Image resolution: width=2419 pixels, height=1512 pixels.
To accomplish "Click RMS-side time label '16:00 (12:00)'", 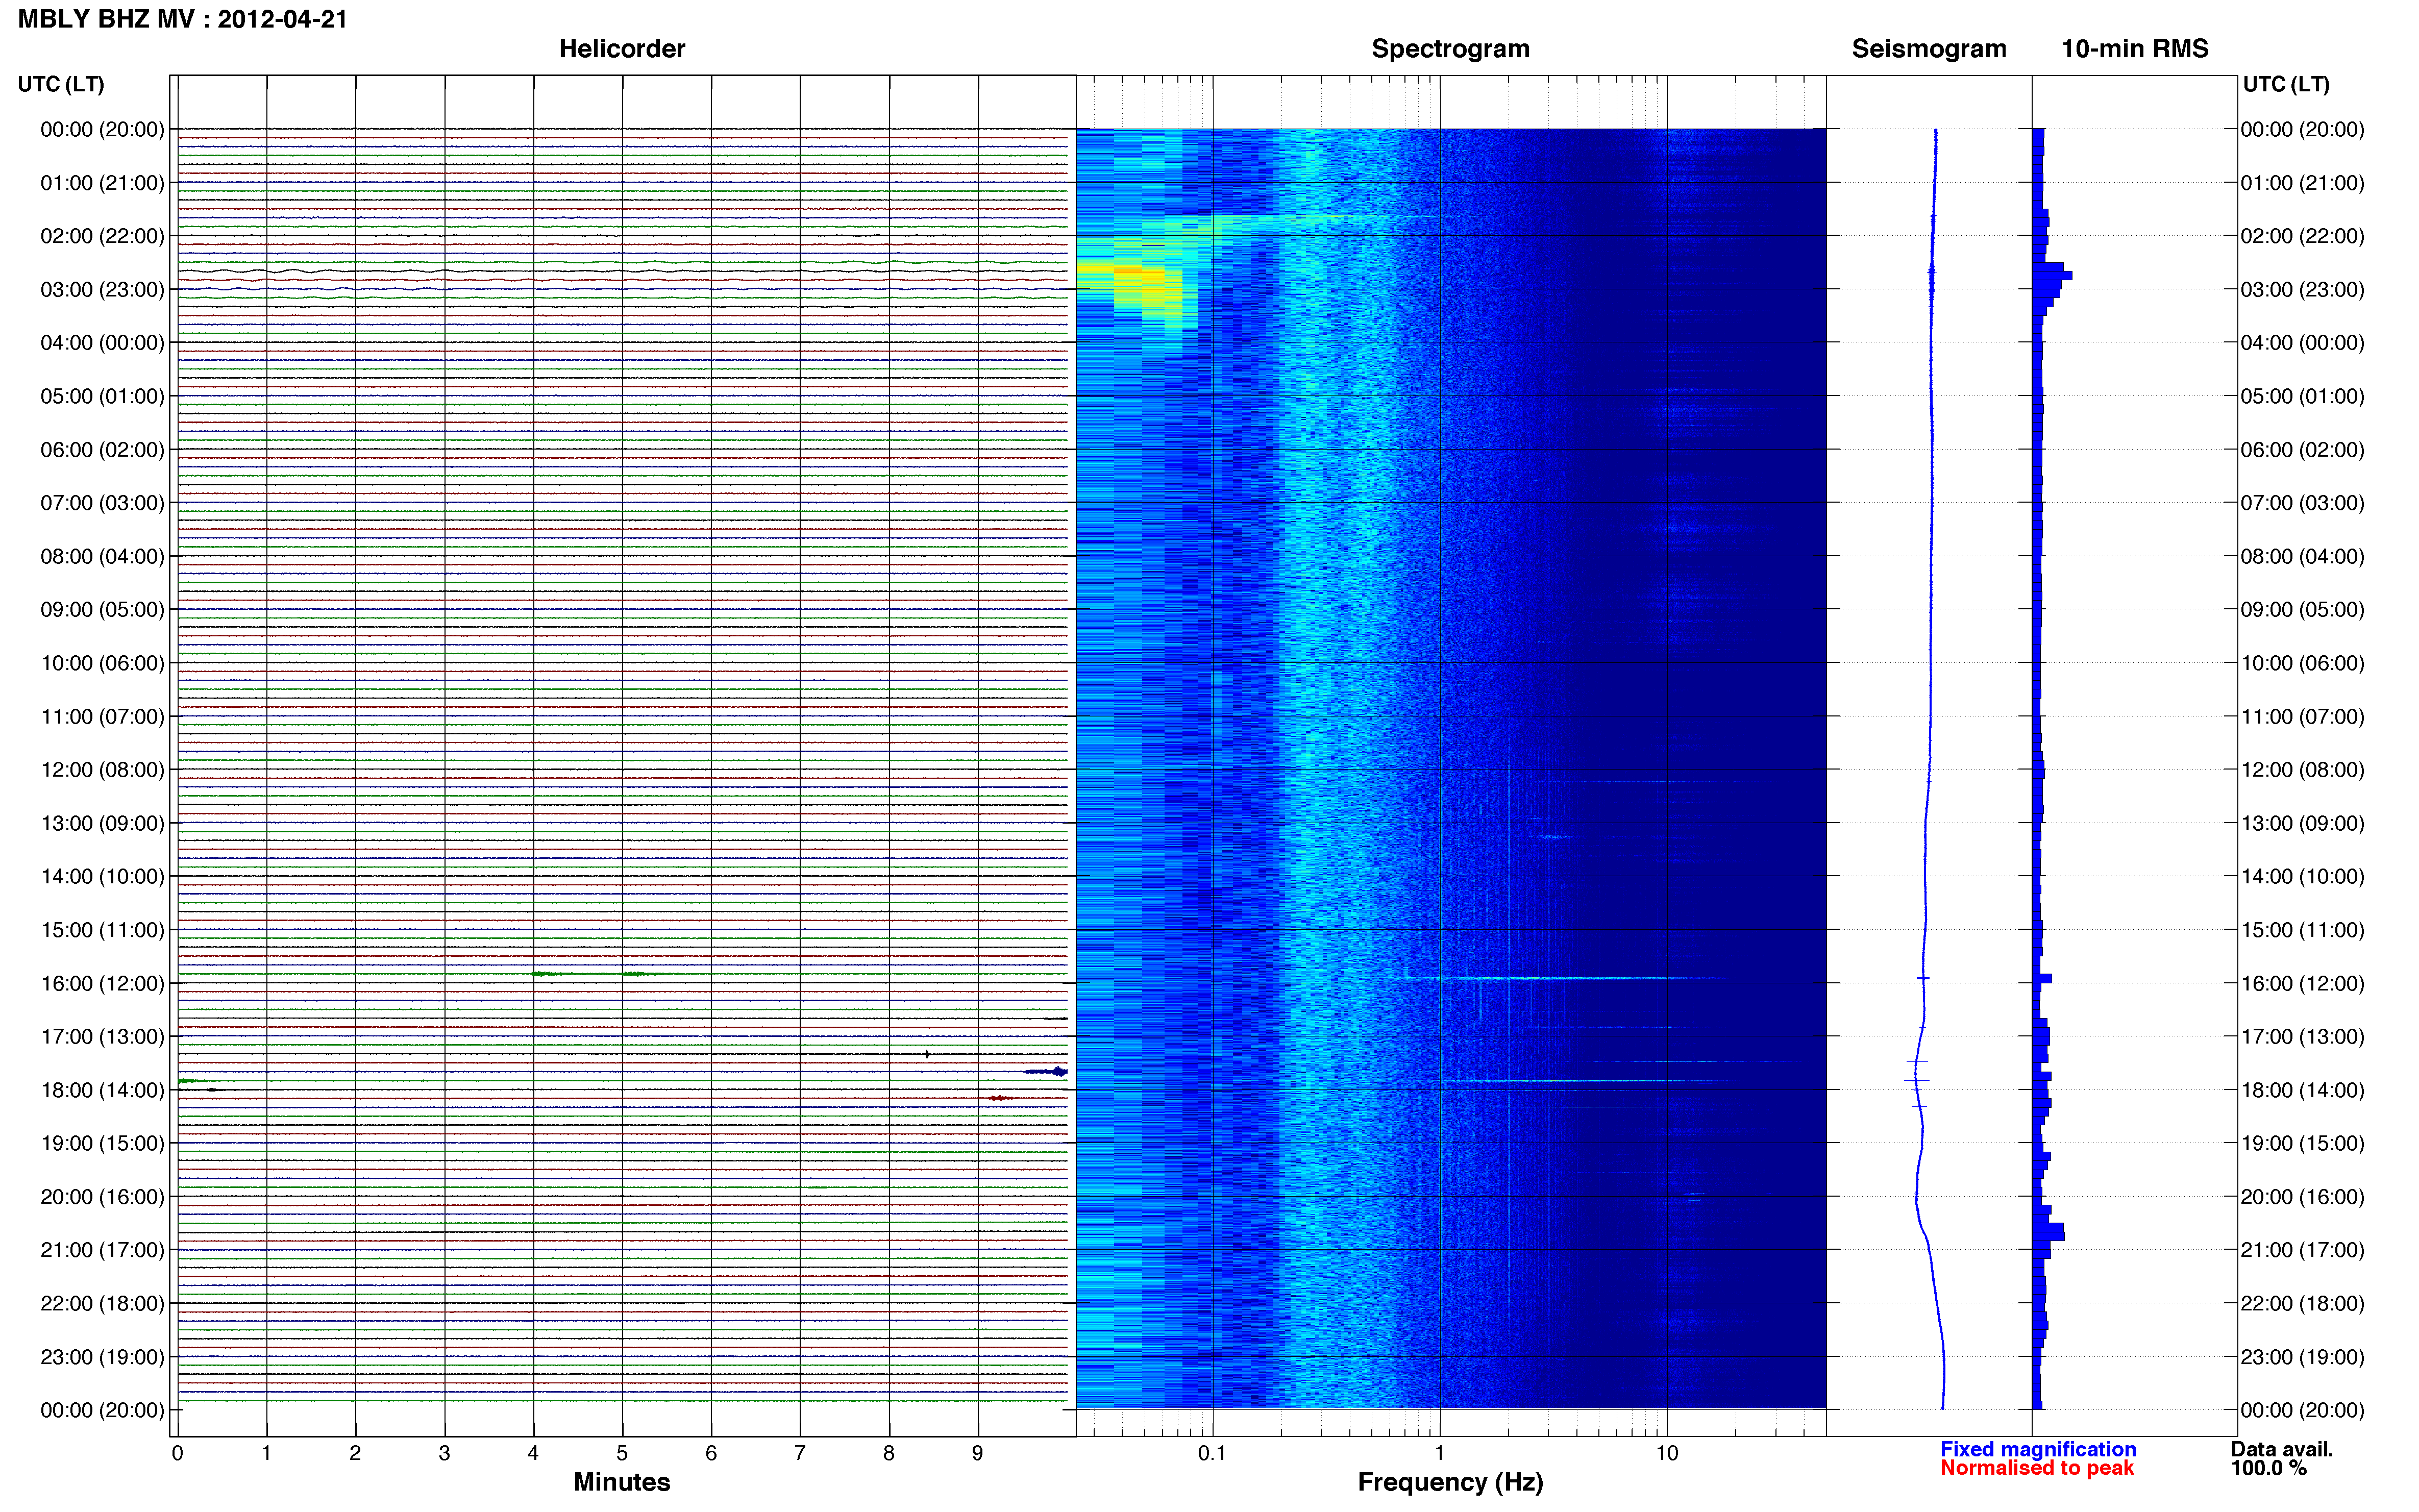I will [2302, 984].
